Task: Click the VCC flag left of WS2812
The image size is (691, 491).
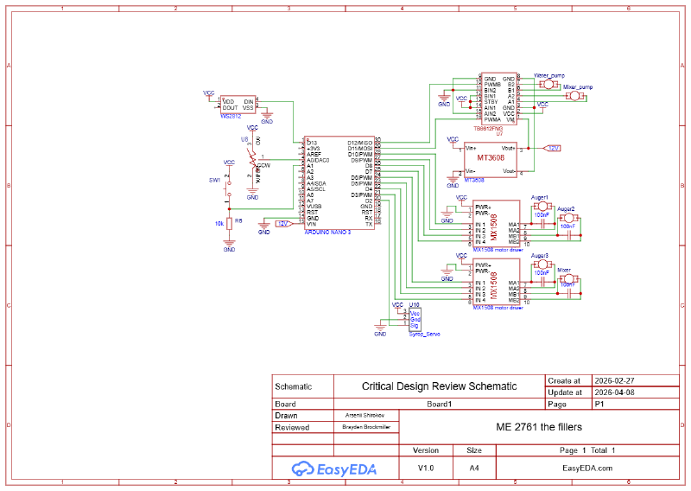Action: pyautogui.click(x=208, y=94)
